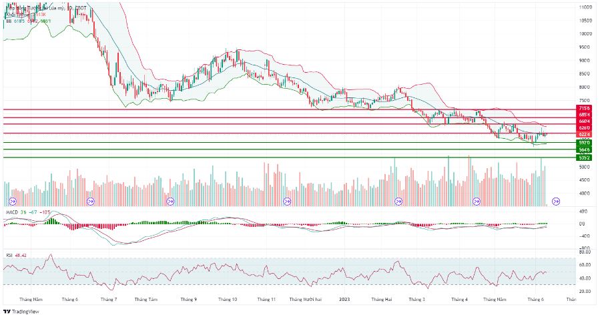Select the green 592'0 price label

tap(584, 143)
